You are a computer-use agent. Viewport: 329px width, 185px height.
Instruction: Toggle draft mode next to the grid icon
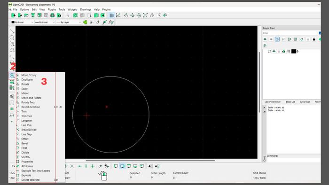pos(118,15)
